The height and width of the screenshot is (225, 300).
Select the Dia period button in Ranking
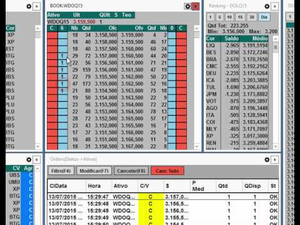coord(264,17)
